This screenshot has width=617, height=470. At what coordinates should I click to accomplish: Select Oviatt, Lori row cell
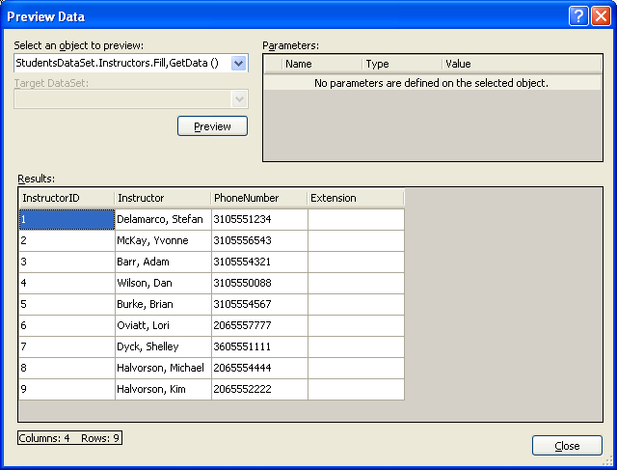162,325
